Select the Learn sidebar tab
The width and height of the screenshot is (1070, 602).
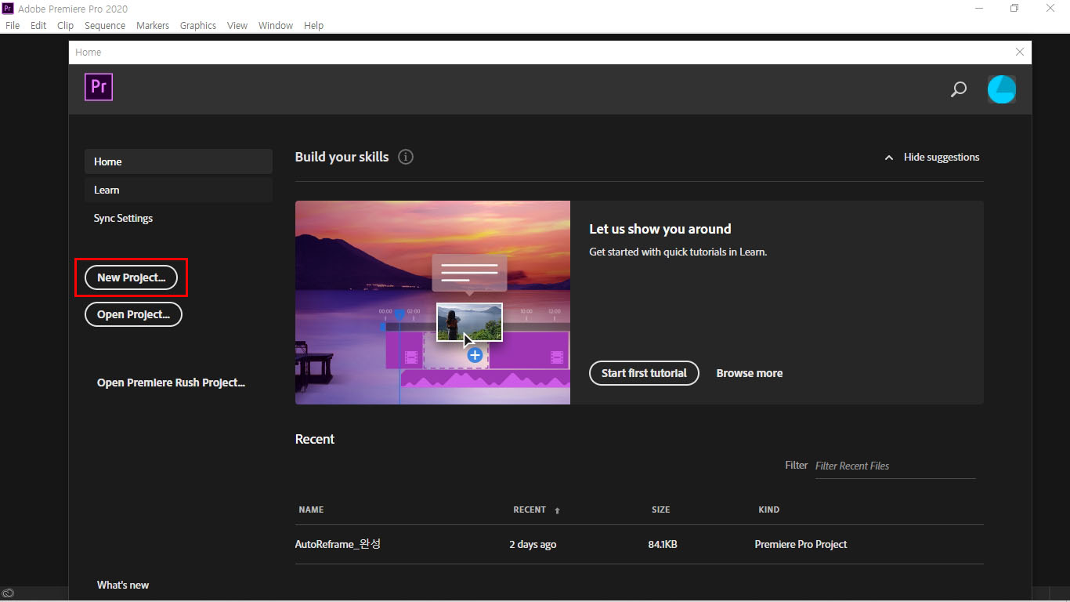pyautogui.click(x=179, y=190)
